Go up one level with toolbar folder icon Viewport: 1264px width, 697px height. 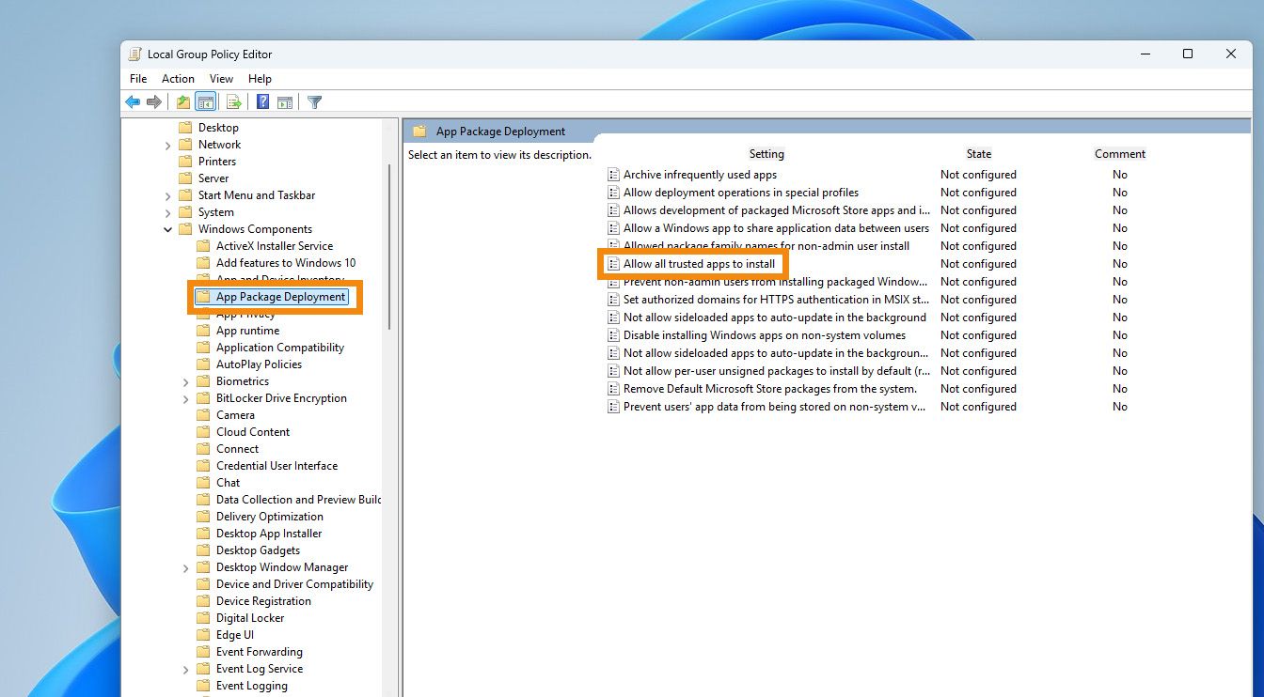[182, 101]
